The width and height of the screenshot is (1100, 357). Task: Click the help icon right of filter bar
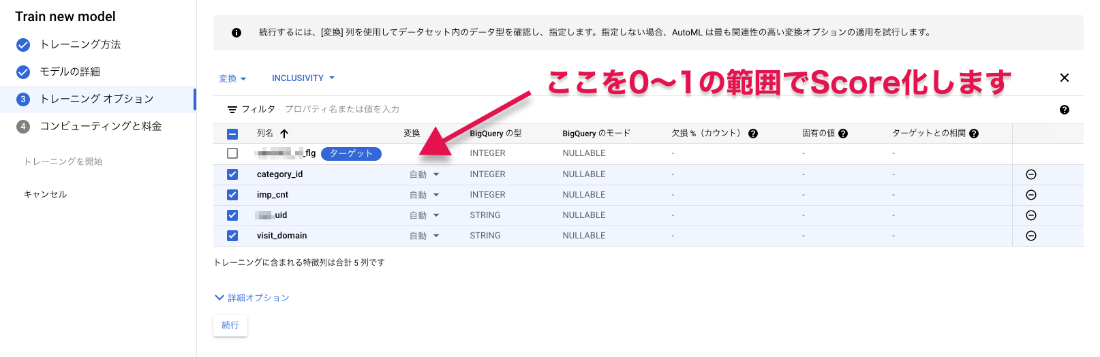point(1064,110)
